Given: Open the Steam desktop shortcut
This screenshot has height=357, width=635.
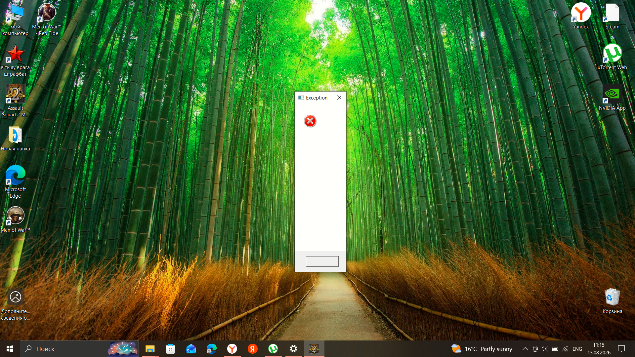Looking at the screenshot, I should click(612, 16).
